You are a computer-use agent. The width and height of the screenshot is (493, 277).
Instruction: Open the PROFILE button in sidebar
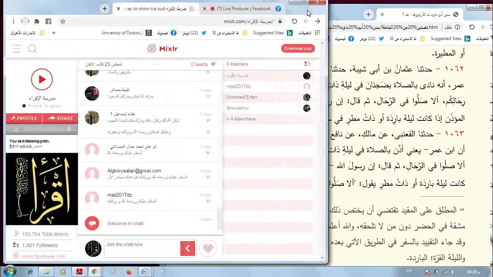point(24,118)
